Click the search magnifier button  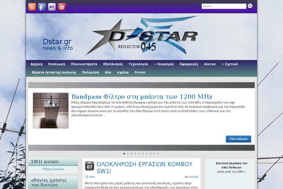click(250, 6)
